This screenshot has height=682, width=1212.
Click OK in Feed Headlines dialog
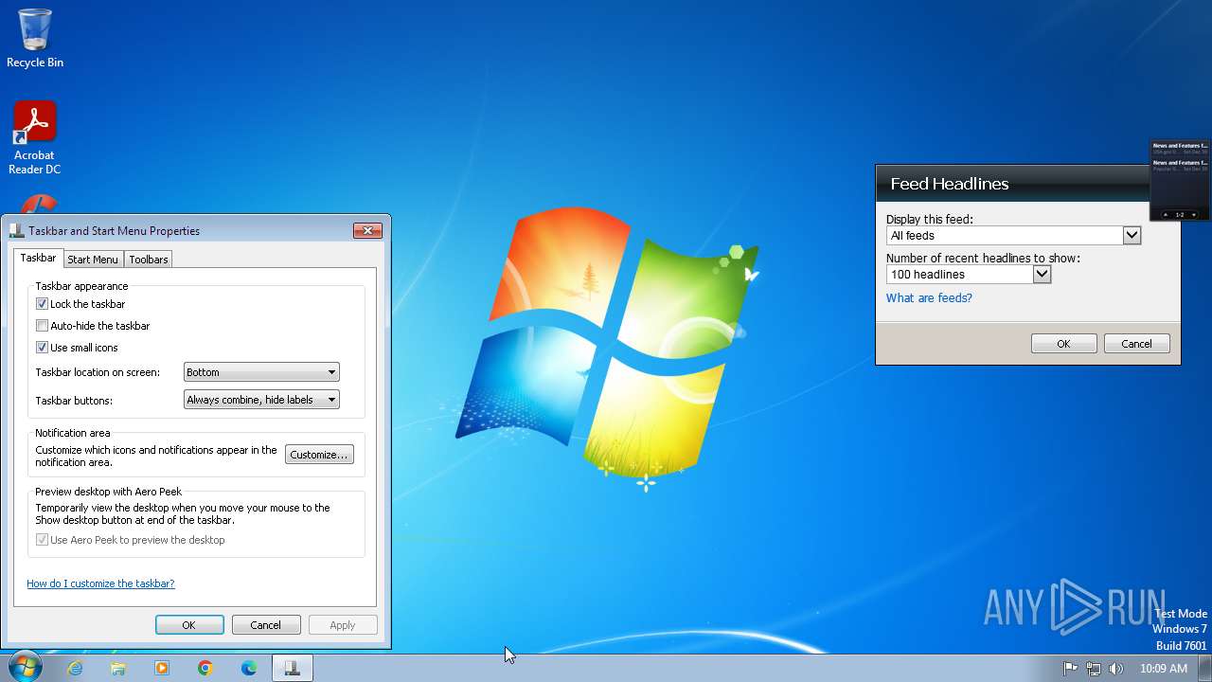pos(1064,344)
